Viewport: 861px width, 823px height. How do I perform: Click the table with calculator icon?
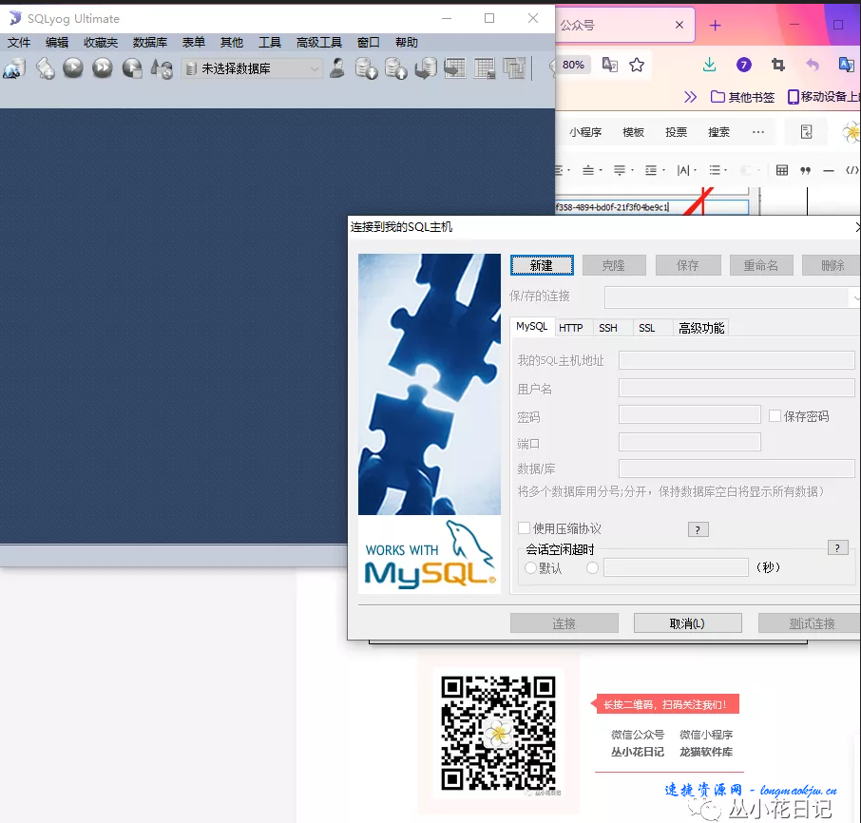pyautogui.click(x=485, y=68)
